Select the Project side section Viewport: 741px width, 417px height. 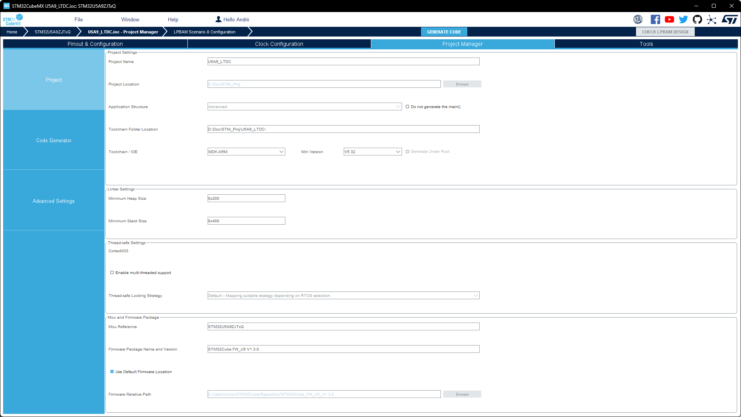pos(54,80)
